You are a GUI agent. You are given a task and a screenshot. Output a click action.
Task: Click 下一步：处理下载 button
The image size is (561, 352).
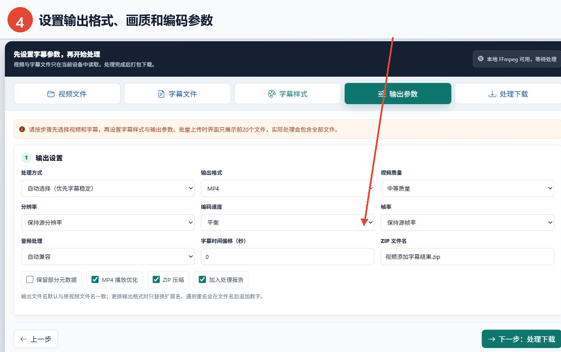(x=522, y=339)
